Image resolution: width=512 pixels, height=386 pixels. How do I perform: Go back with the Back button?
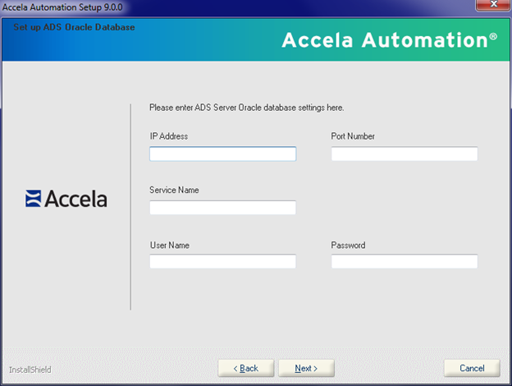coord(245,368)
